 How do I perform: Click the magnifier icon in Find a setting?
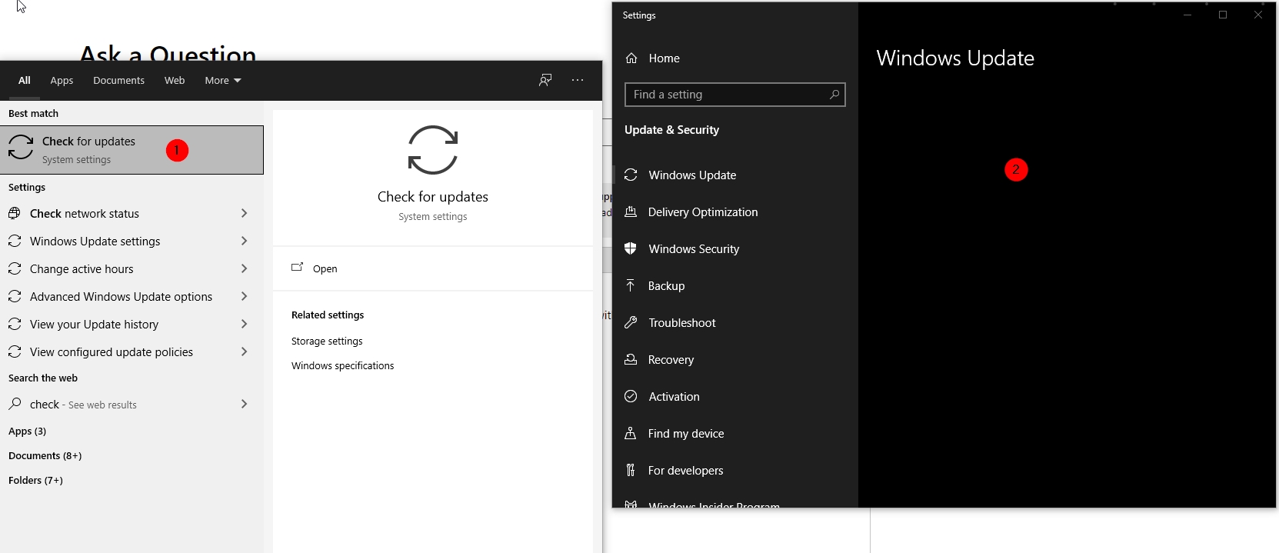pyautogui.click(x=834, y=95)
